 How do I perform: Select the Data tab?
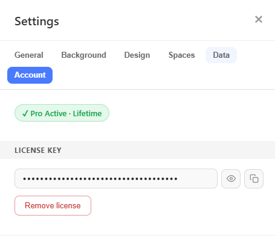tap(221, 55)
